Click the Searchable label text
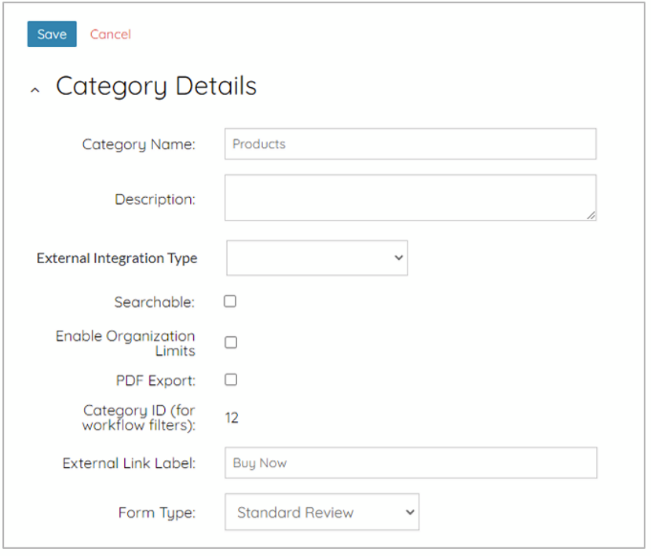The height and width of the screenshot is (556, 651). click(154, 302)
